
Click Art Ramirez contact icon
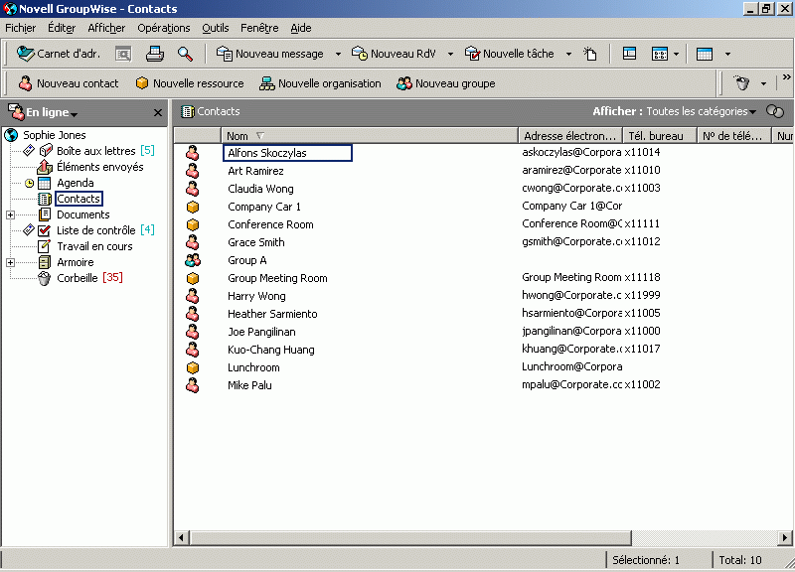192,171
